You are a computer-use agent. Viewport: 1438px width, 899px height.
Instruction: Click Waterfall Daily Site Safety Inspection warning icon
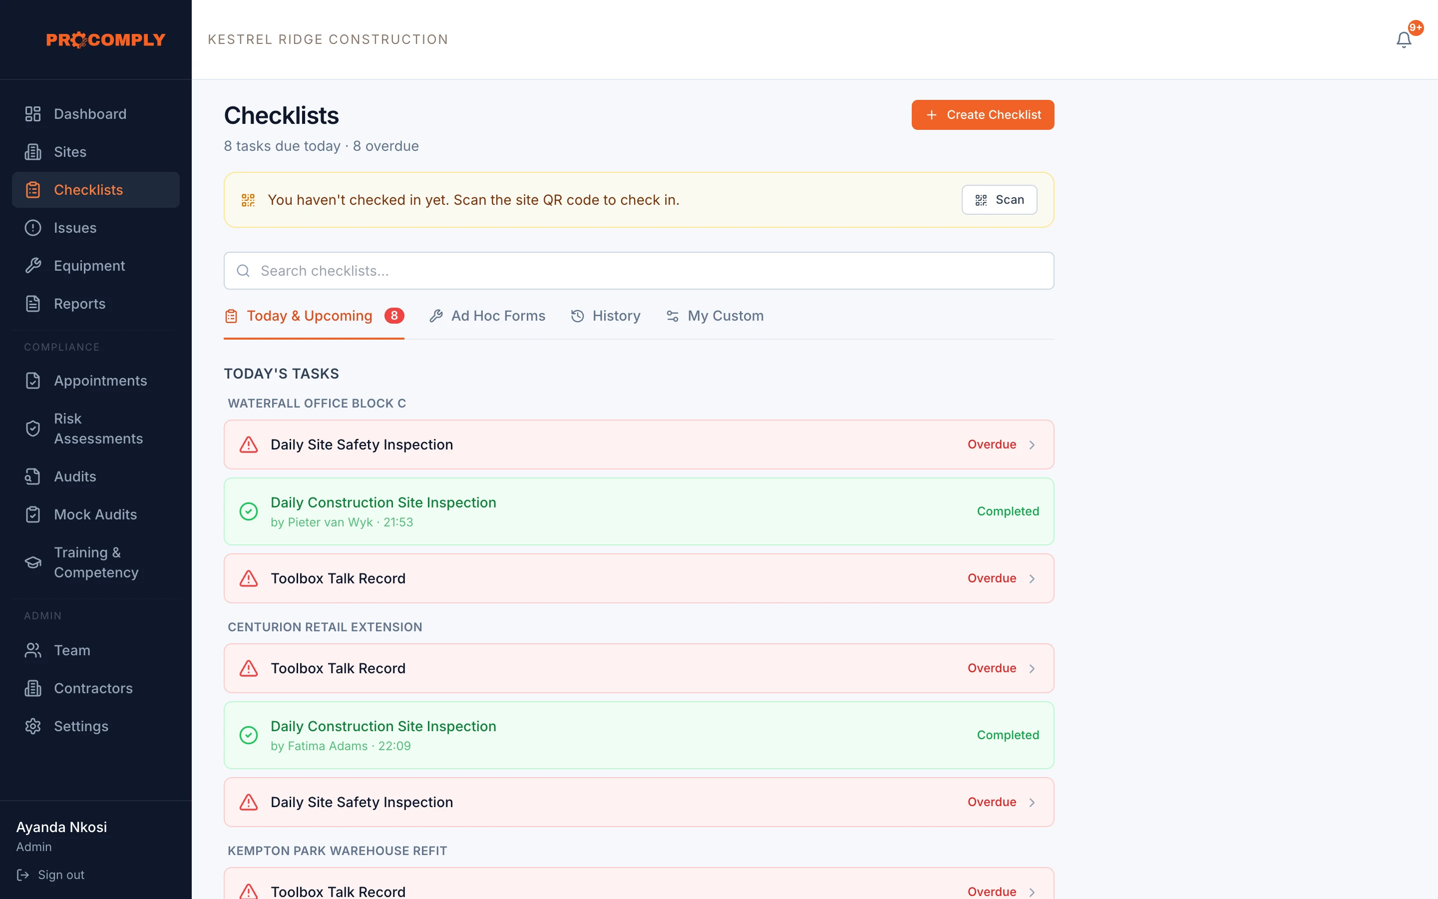(248, 445)
